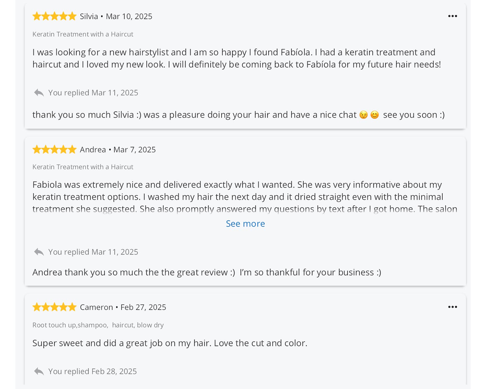486x389 pixels.
Task: Click the reviewer name Cameron
Action: click(x=96, y=307)
